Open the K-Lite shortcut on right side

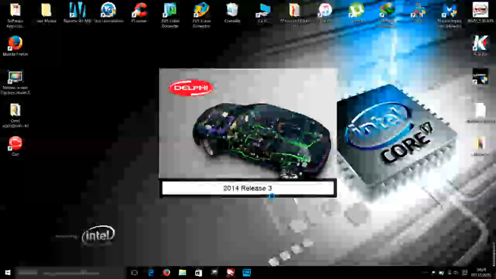click(x=481, y=46)
